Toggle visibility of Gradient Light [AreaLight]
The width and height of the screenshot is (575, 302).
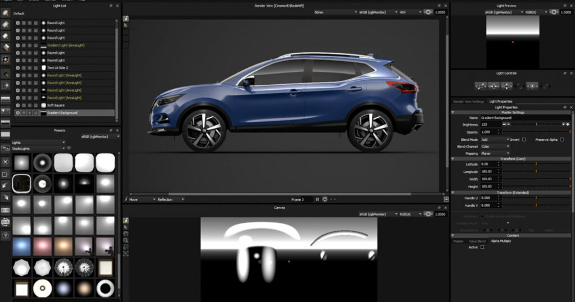tap(17, 45)
